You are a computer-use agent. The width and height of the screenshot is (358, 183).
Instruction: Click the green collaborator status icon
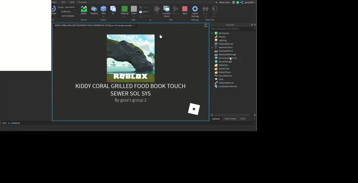[x=238, y=2]
